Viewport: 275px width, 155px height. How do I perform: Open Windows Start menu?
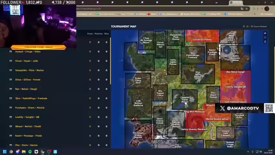click(x=5, y=152)
